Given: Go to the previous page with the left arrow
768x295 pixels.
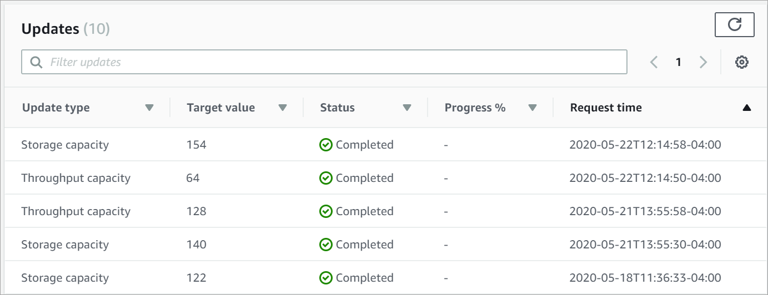Looking at the screenshot, I should [654, 63].
